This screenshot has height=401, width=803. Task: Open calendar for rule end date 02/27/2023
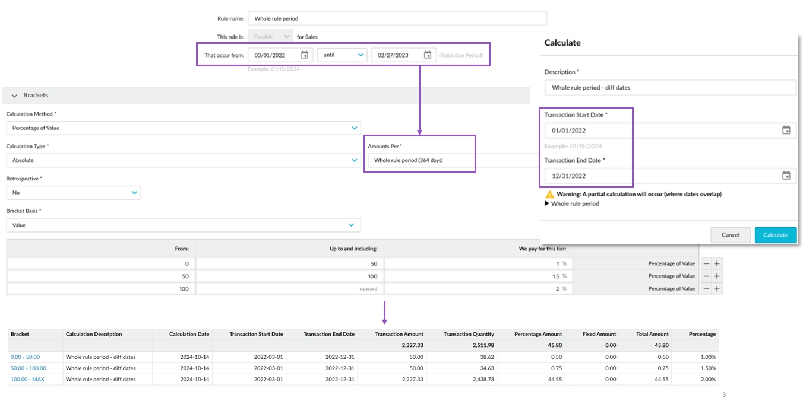tap(427, 55)
